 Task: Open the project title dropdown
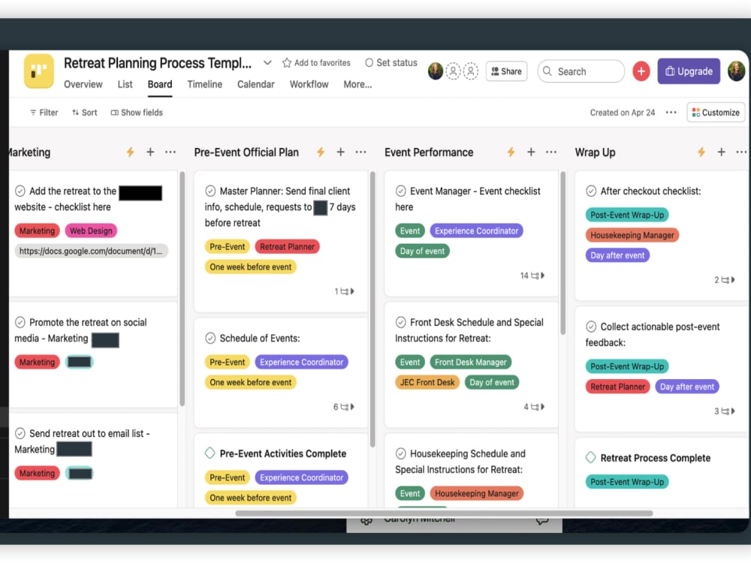267,63
